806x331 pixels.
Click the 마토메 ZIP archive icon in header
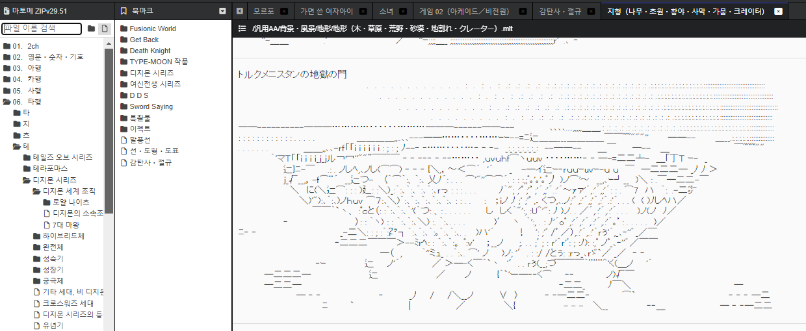6,11
